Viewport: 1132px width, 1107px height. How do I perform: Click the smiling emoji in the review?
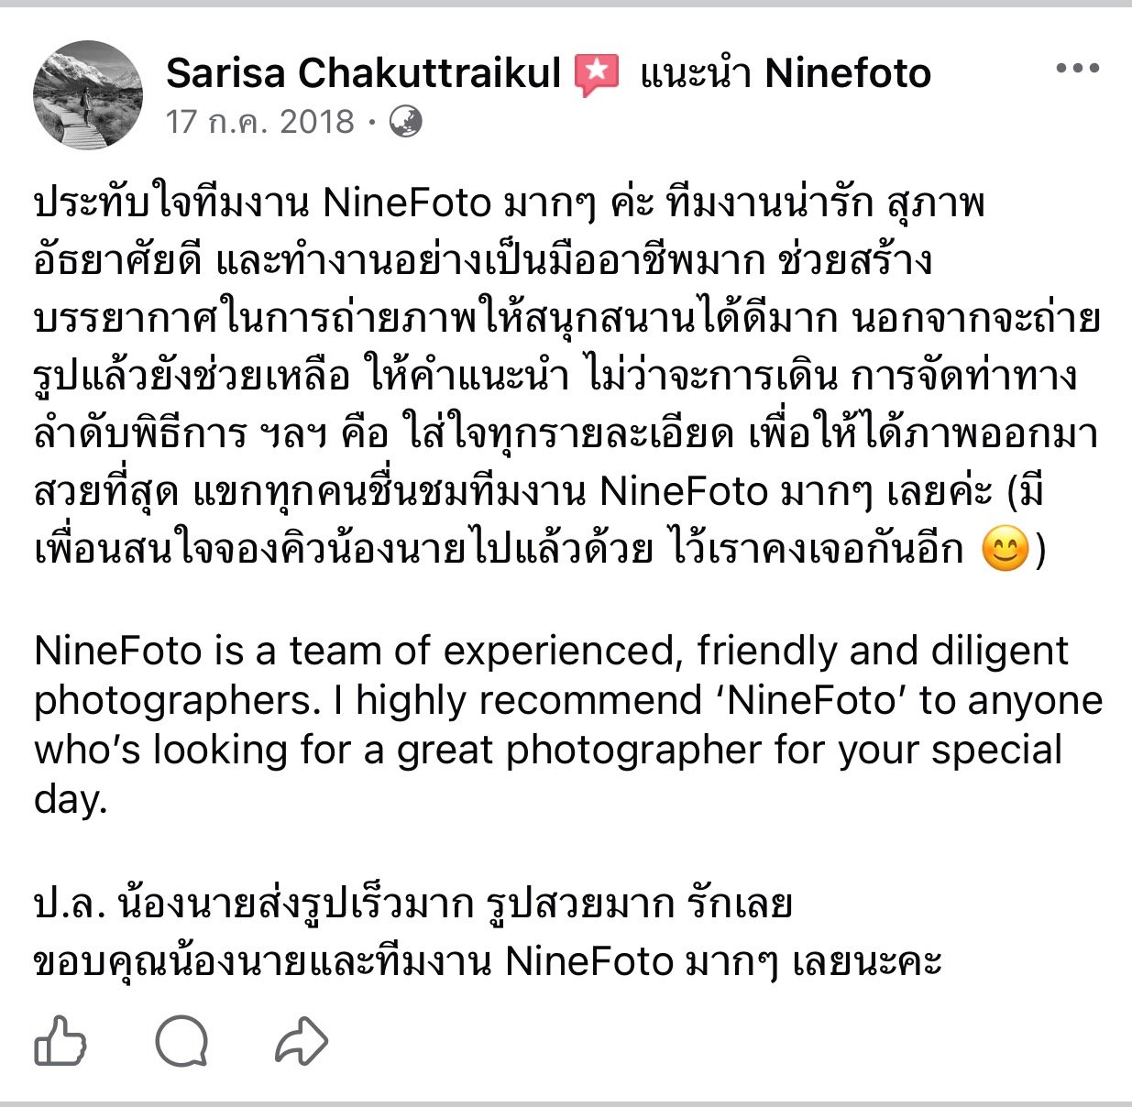[x=1005, y=550]
